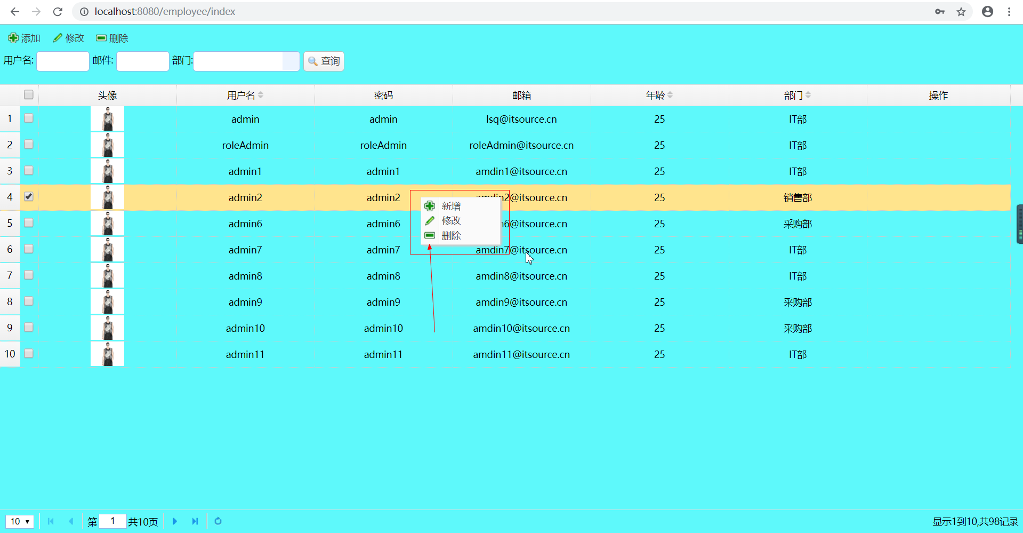1023x533 pixels.
Task: Click the admin avatar thumbnail
Action: 107,118
